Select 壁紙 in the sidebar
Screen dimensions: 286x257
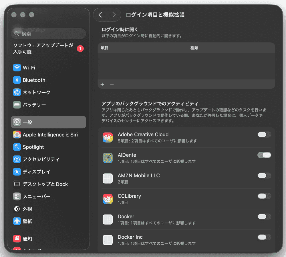click(48, 221)
